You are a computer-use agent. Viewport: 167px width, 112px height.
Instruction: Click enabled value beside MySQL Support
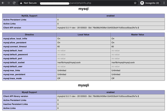click(111, 16)
